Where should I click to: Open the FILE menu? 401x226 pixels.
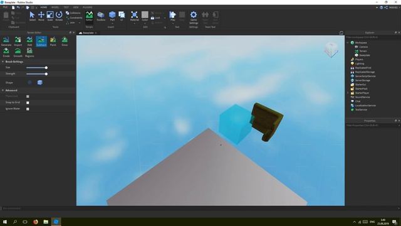(5, 8)
